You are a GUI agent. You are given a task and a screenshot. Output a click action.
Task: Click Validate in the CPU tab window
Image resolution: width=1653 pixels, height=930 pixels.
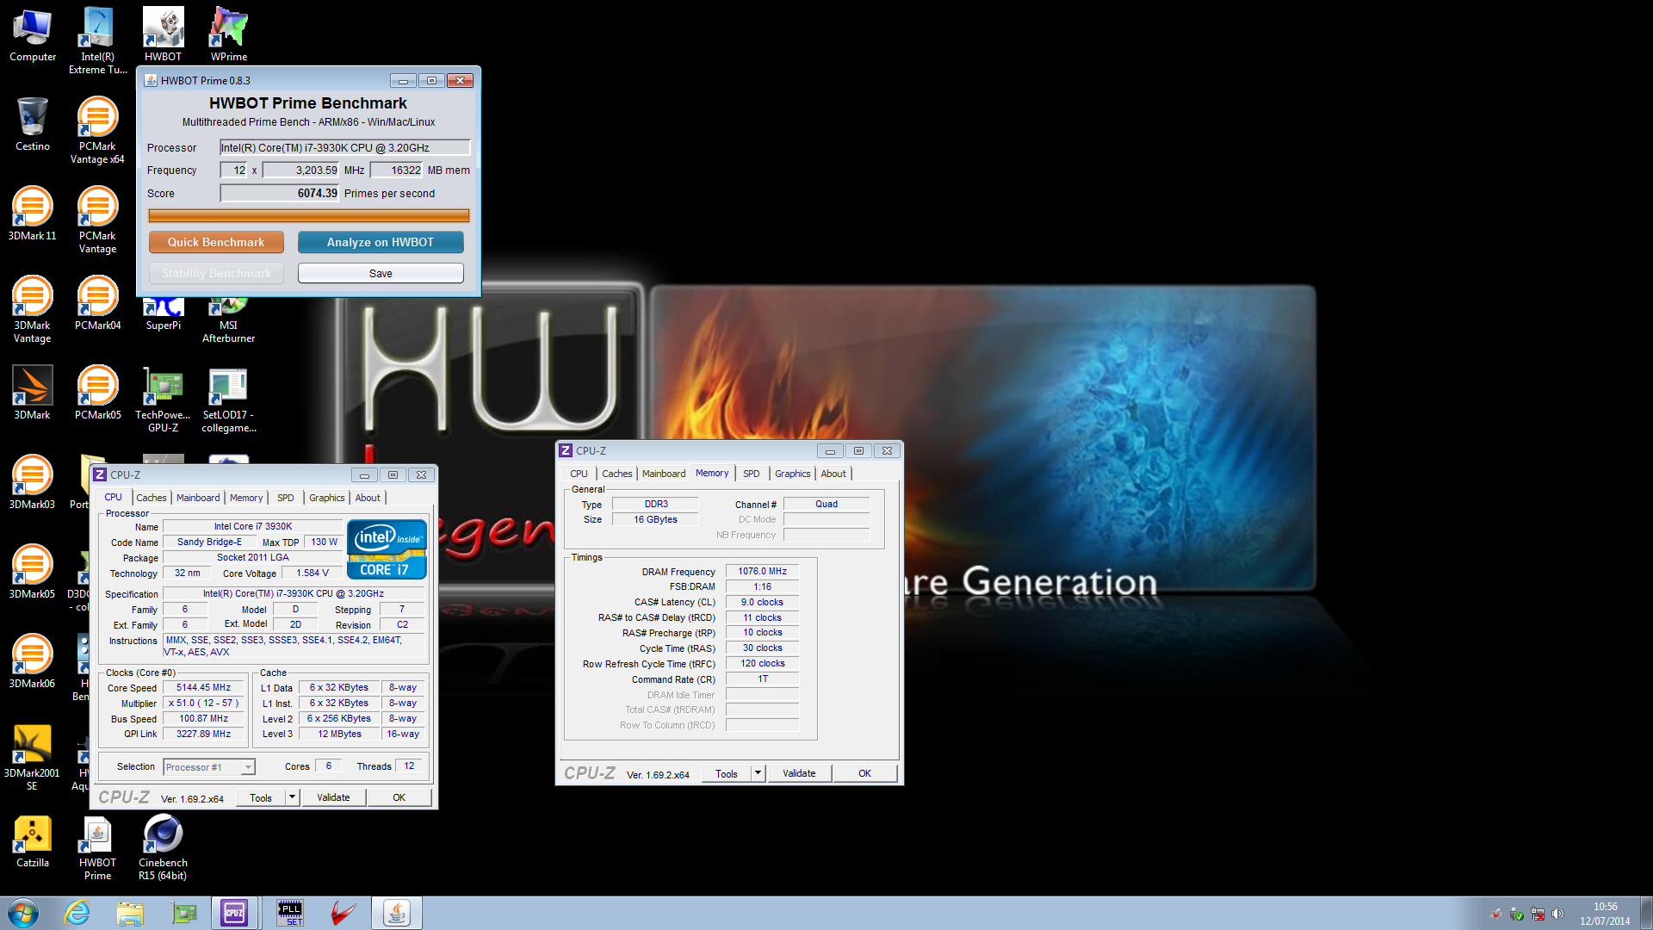click(333, 797)
